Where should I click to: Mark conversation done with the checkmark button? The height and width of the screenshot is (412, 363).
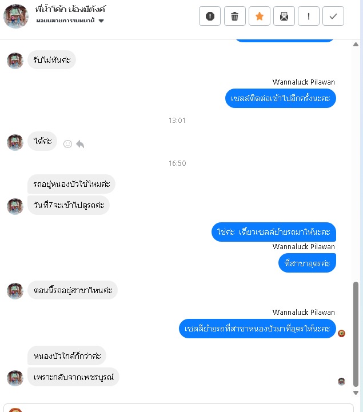(x=333, y=17)
